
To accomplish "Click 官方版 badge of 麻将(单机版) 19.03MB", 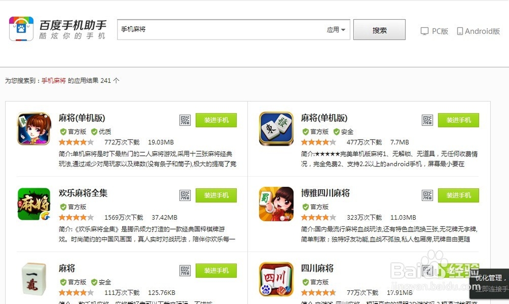I will tap(73, 131).
